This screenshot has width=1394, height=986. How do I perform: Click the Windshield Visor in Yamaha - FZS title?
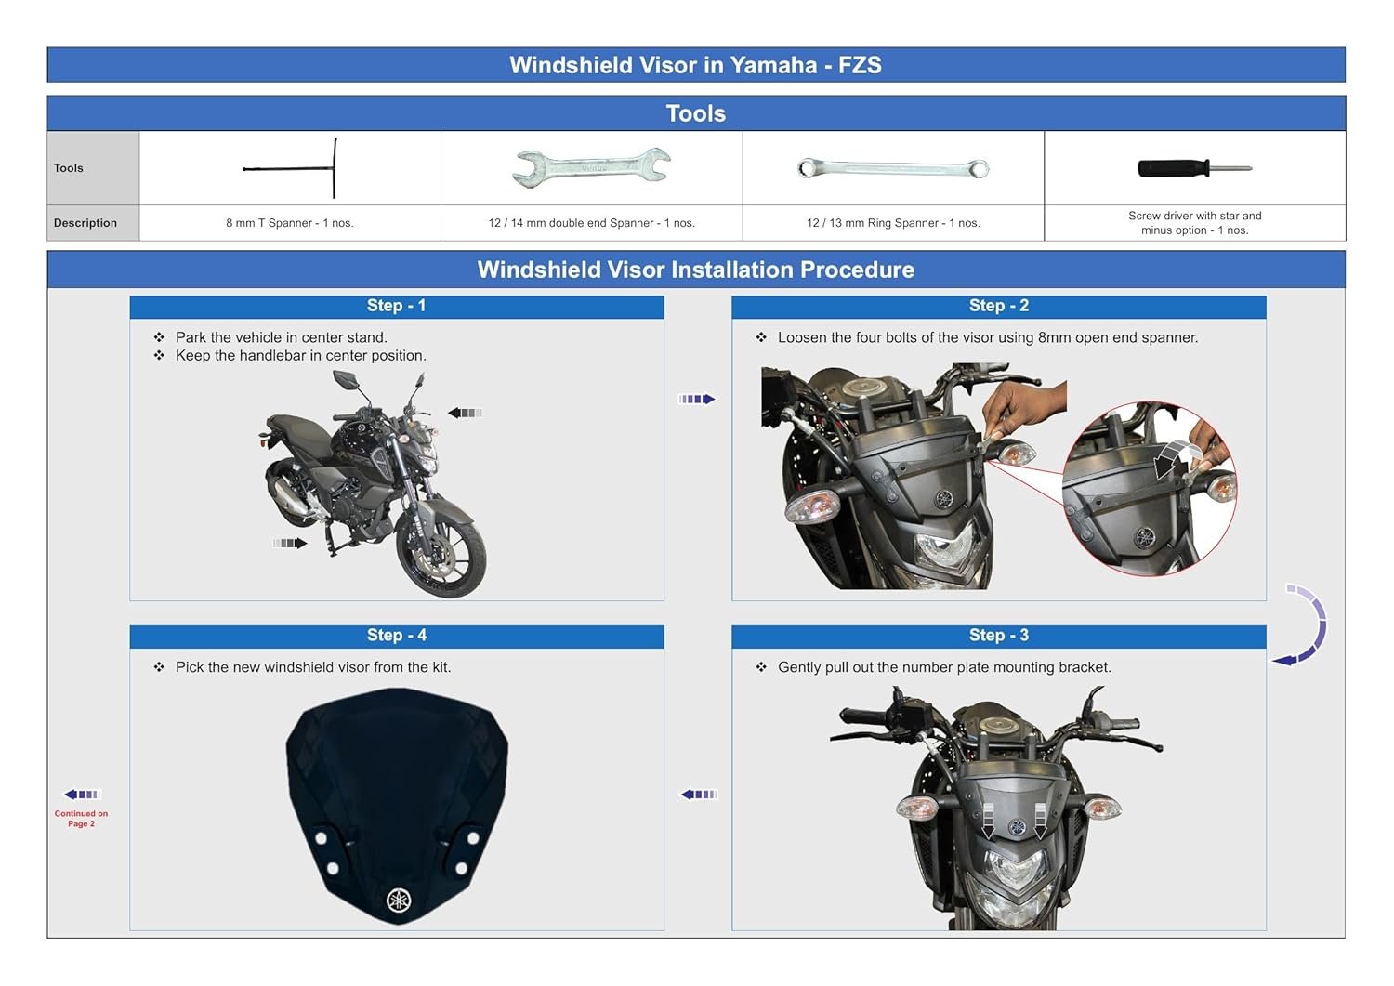coord(695,65)
